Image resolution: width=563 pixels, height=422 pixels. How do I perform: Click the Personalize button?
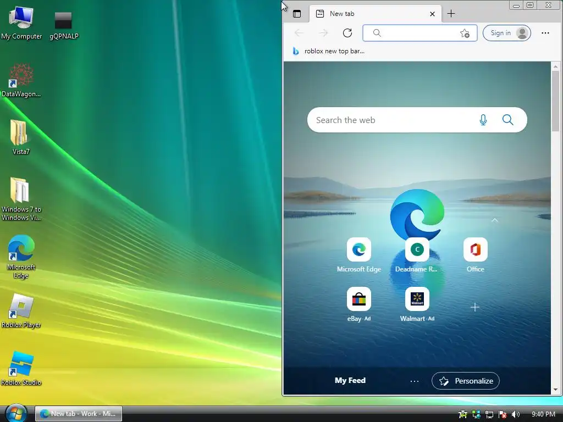[x=466, y=381]
